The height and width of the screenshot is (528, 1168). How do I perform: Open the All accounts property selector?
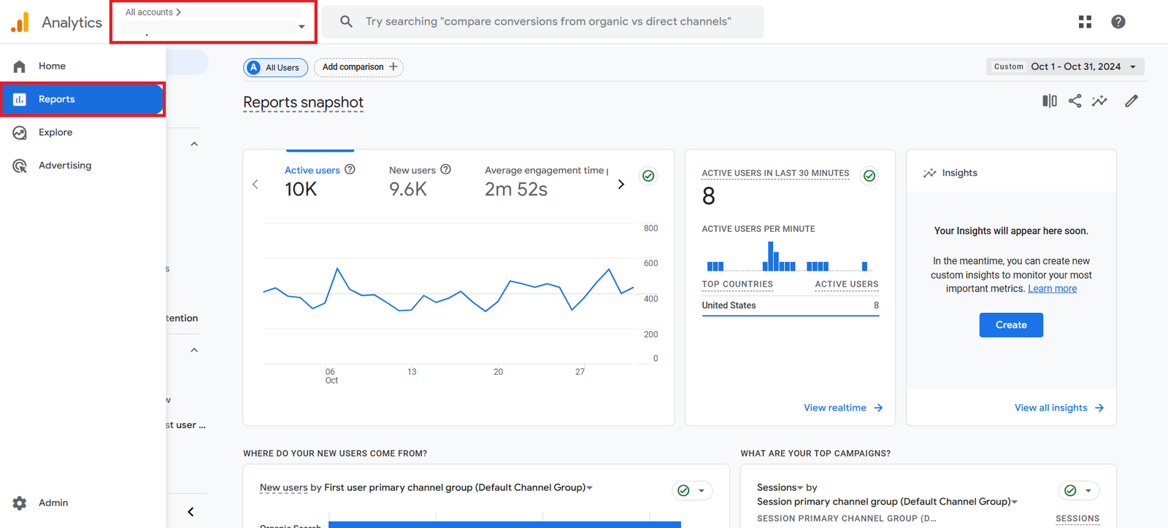pyautogui.click(x=214, y=22)
